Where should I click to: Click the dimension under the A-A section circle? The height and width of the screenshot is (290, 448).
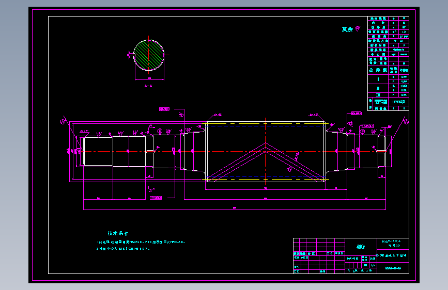pos(149,79)
